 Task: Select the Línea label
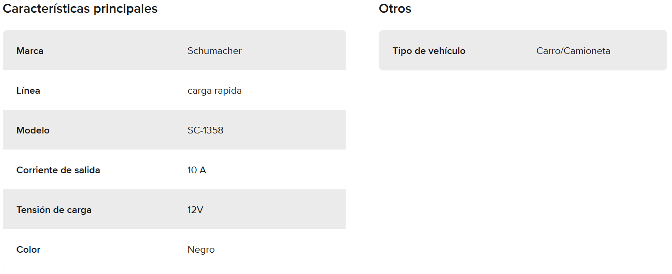point(28,90)
